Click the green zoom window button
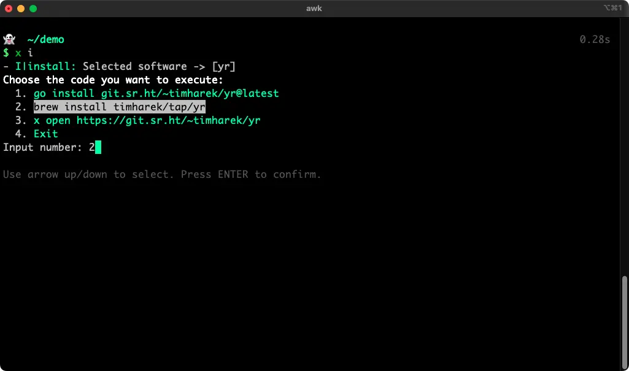Image resolution: width=629 pixels, height=371 pixels. tap(33, 9)
